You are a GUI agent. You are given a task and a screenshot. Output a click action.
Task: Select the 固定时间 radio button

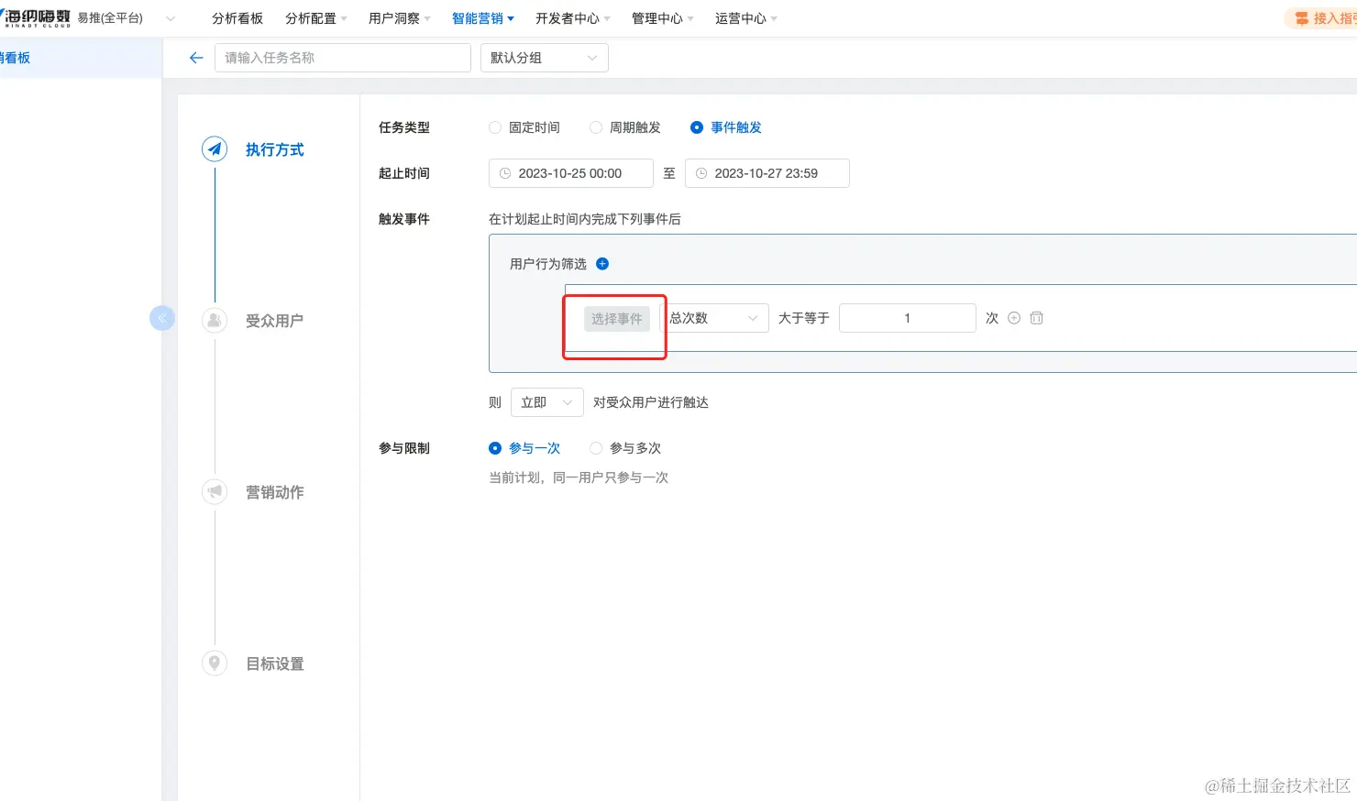click(x=495, y=127)
